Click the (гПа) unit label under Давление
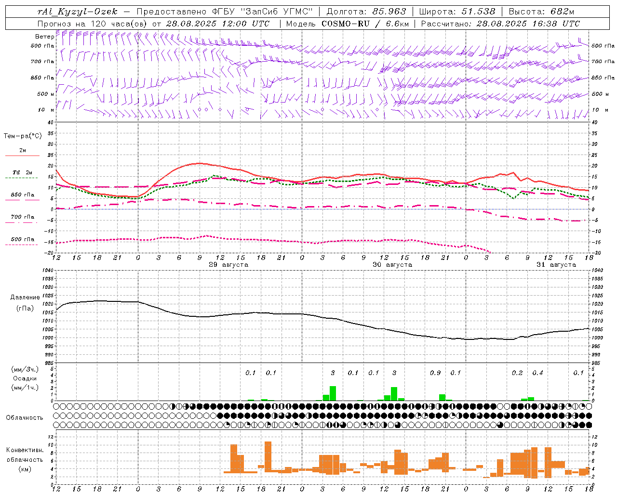617x493 pixels. coord(25,309)
